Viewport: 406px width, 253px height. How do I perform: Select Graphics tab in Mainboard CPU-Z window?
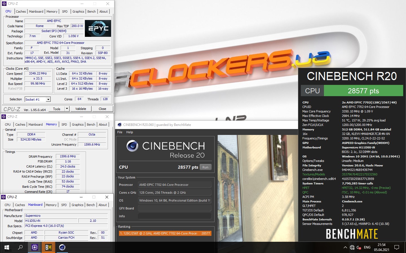pos(78,205)
